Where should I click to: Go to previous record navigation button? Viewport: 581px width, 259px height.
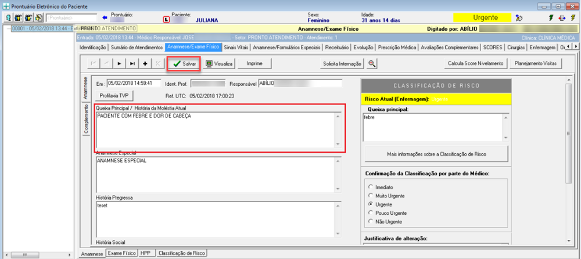(106, 63)
